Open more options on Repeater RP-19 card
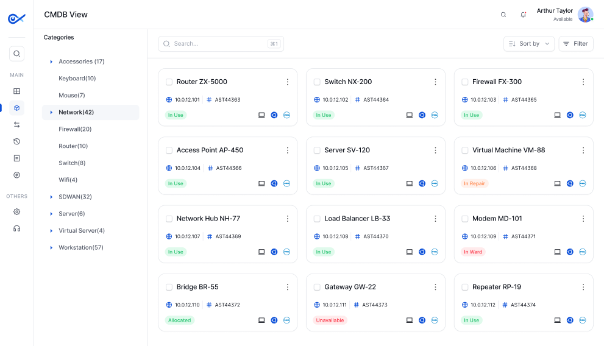 point(583,287)
